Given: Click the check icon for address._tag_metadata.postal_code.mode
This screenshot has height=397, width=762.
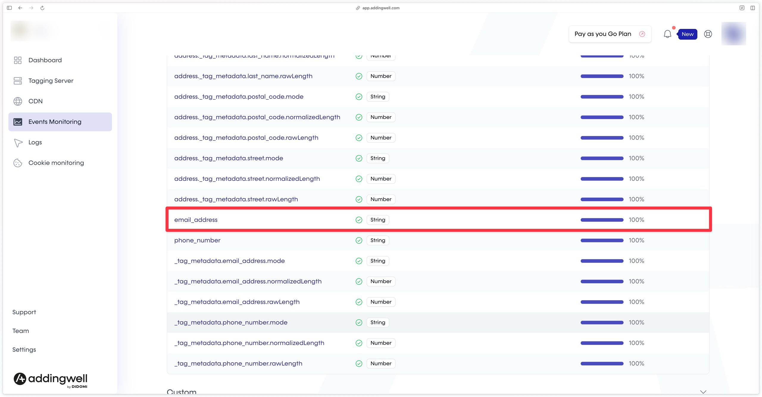Looking at the screenshot, I should (x=359, y=97).
